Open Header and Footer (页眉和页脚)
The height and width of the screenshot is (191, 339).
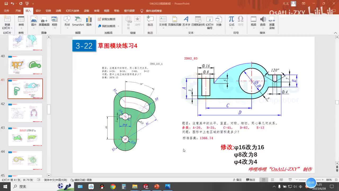[175, 21]
